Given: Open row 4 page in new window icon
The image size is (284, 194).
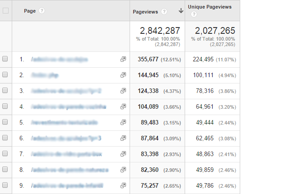Looking at the screenshot, I should point(123,106).
